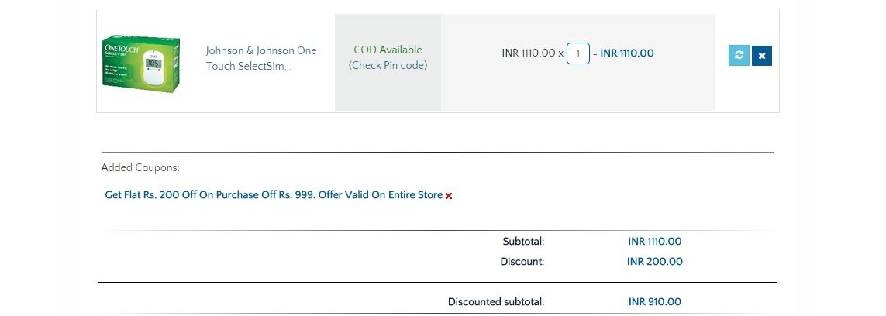Click the refresh cart quantity icon

(739, 56)
